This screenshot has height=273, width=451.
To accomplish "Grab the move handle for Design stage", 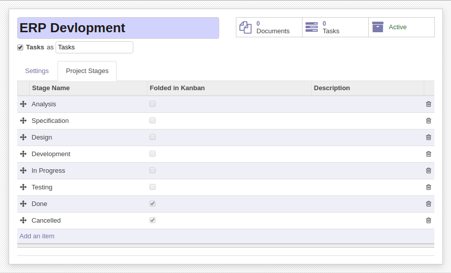I will [23, 138].
